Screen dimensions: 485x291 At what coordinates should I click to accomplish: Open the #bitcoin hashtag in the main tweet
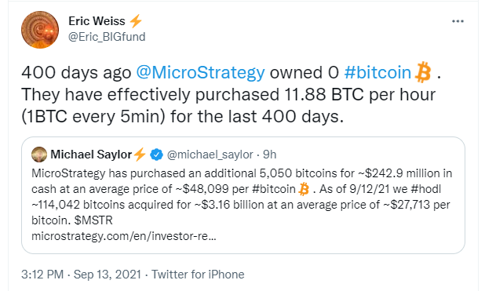[x=377, y=73]
